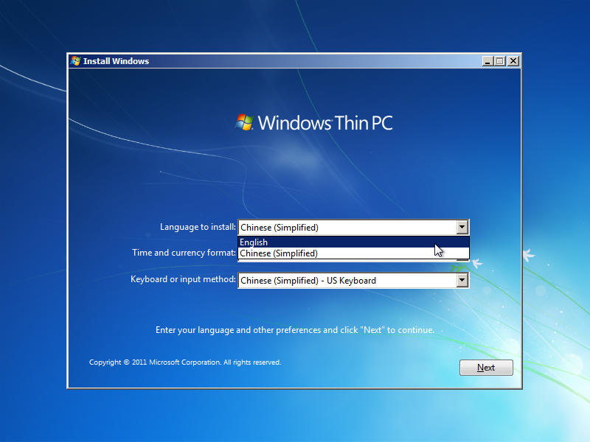Expand the Keyboard or input method arrow

462,281
